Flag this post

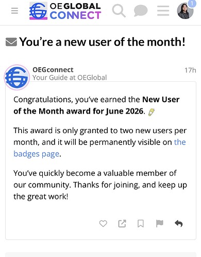(x=160, y=224)
